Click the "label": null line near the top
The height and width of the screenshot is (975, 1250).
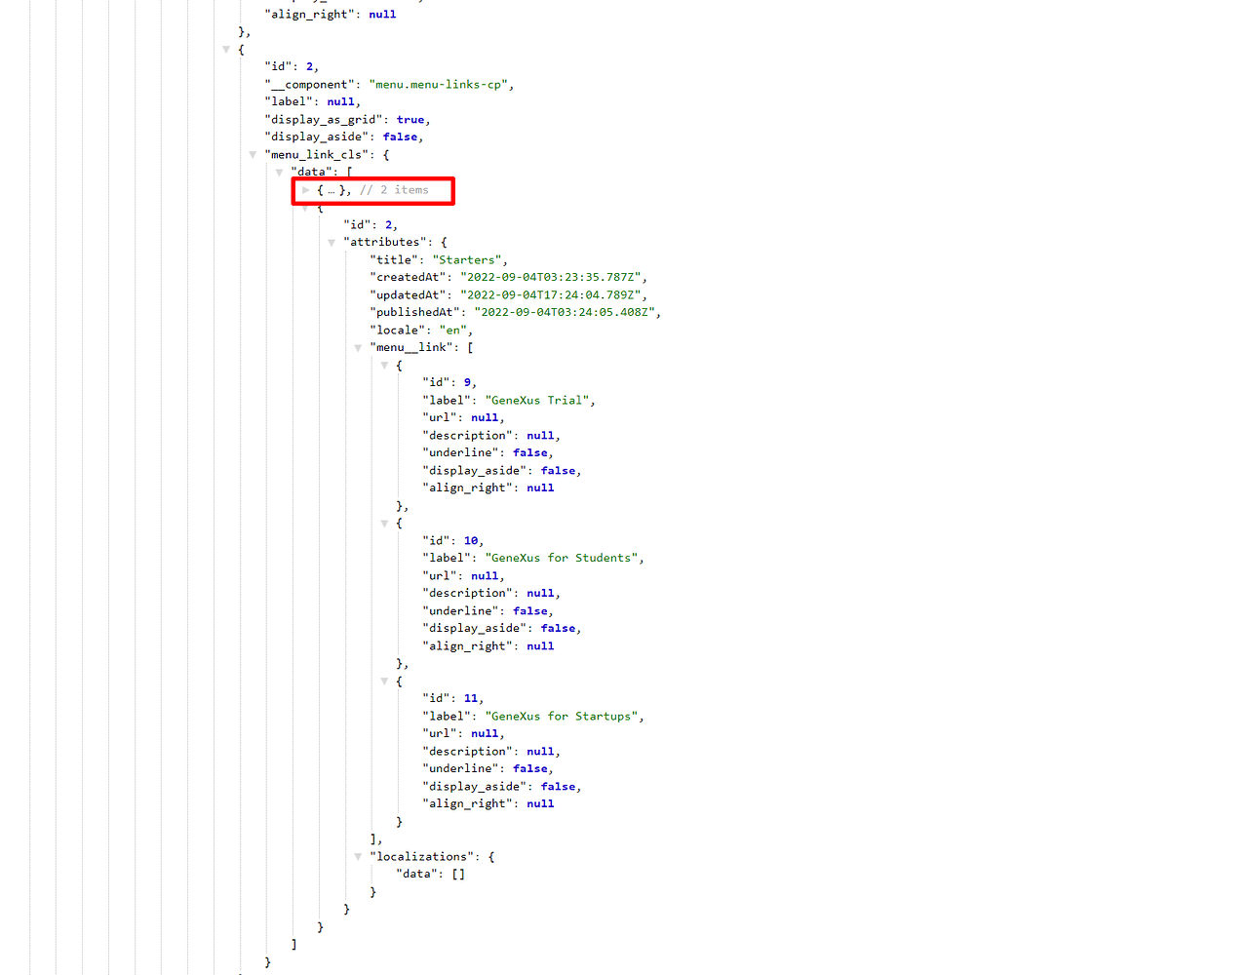pos(312,101)
